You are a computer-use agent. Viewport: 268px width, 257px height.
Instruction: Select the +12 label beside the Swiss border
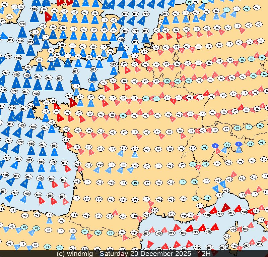[193, 148]
